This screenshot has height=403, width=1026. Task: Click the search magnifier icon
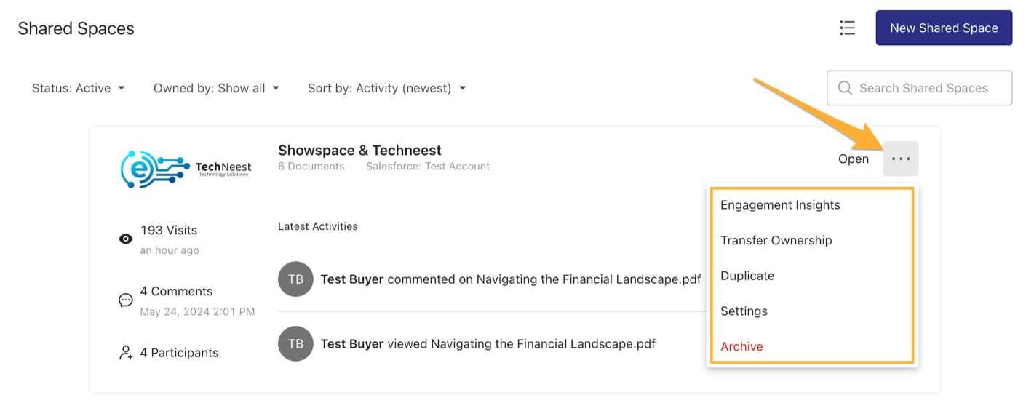845,88
